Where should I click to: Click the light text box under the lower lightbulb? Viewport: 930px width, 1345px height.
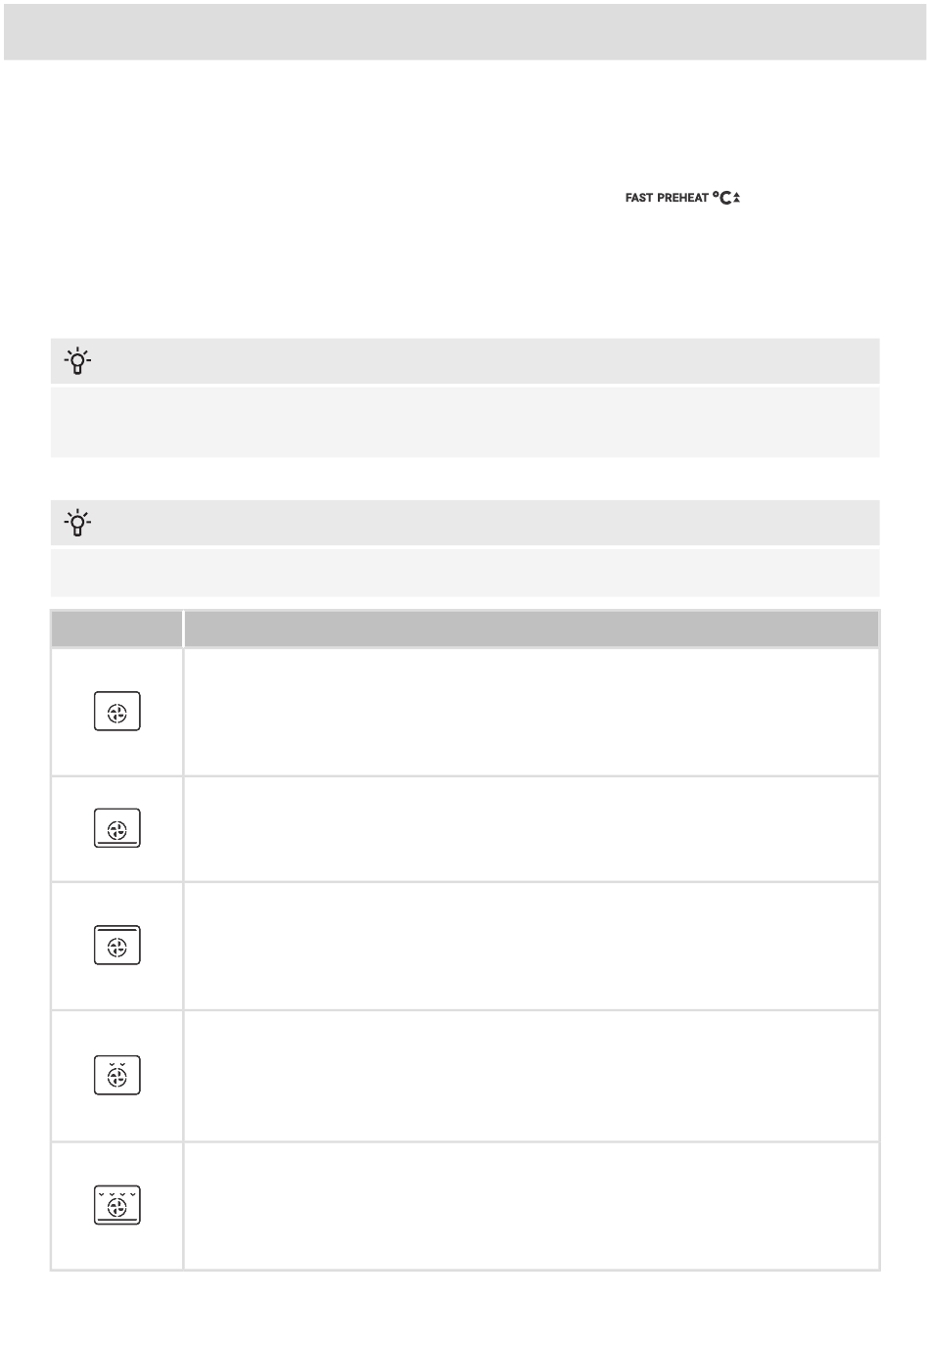pyautogui.click(x=465, y=573)
